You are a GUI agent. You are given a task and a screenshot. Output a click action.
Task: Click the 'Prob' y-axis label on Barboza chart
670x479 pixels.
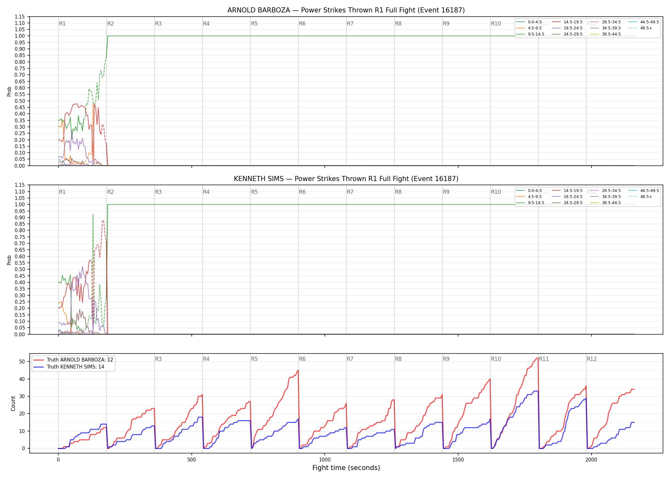pyautogui.click(x=9, y=91)
